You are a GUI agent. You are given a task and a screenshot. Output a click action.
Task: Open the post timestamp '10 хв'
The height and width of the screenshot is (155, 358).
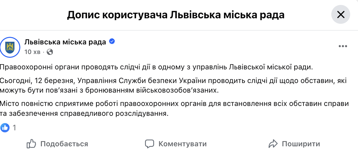click(32, 52)
